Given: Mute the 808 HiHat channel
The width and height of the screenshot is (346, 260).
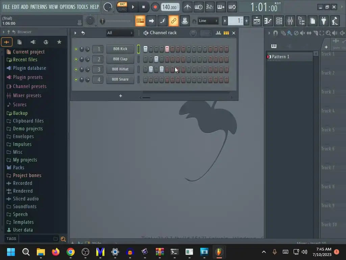Looking at the screenshot, I should pos(76,69).
